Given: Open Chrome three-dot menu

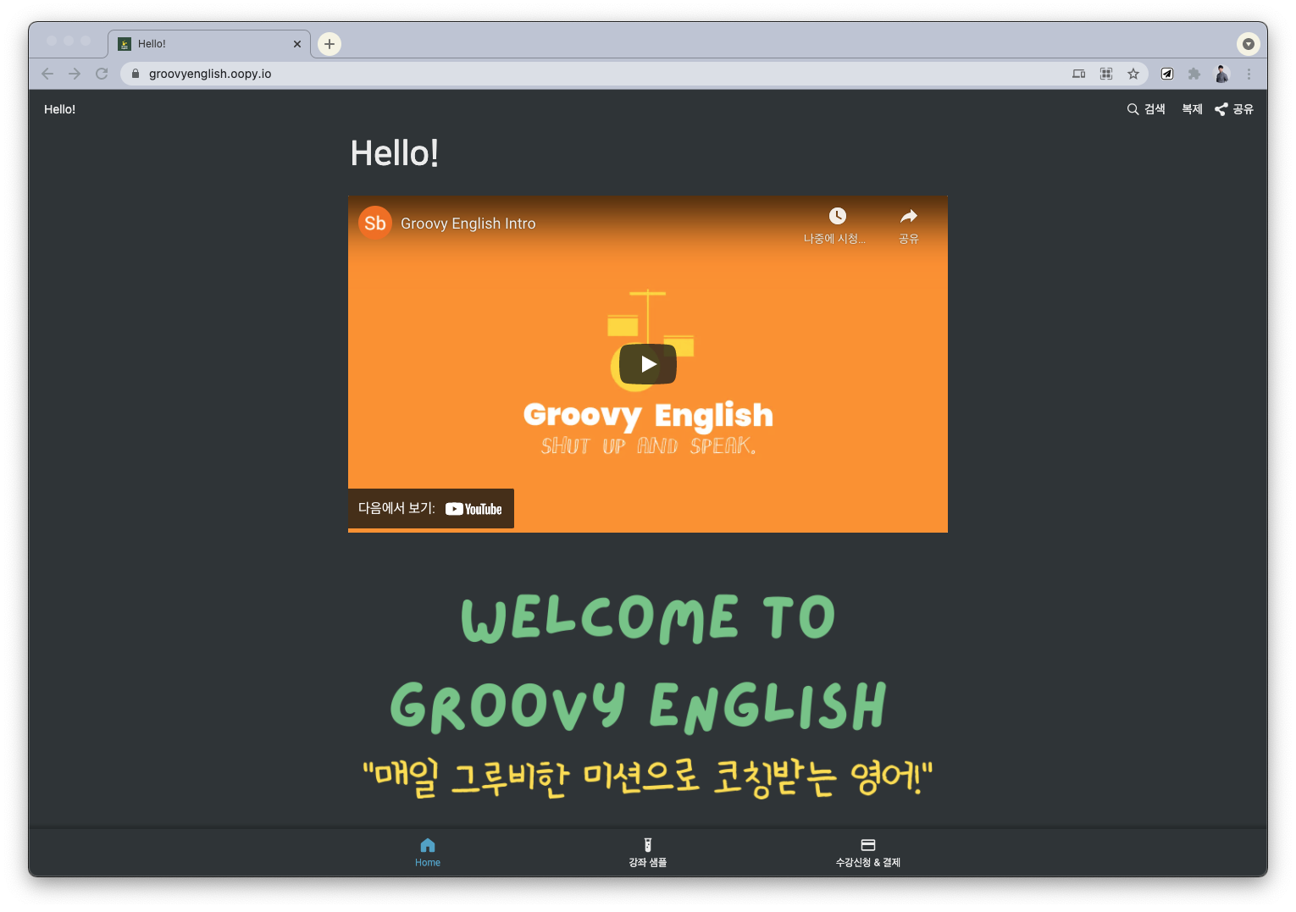Looking at the screenshot, I should [1249, 74].
